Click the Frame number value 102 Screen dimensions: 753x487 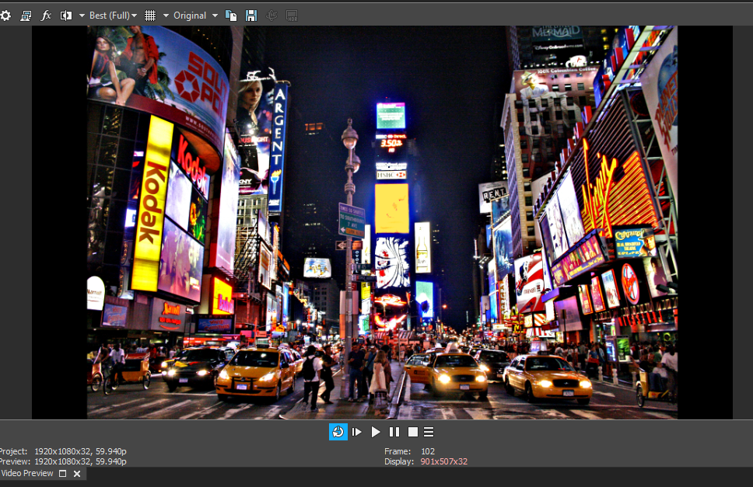428,451
